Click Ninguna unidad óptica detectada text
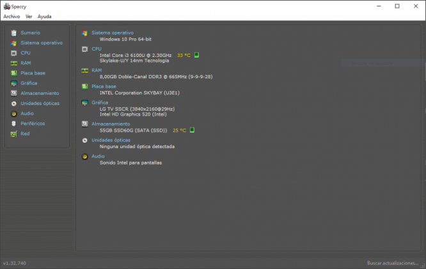426x269 pixels. tap(137, 146)
